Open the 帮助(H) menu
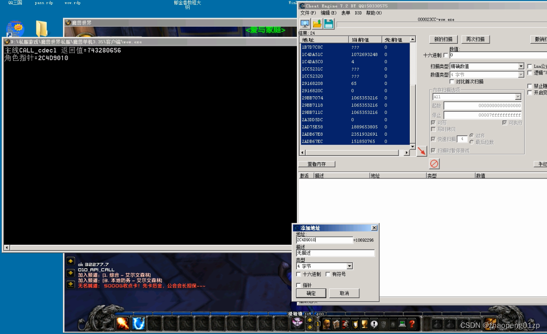The image size is (547, 334). pyautogui.click(x=374, y=13)
